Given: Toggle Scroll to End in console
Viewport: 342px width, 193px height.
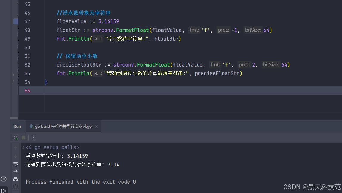Looking at the screenshot, I should [x=15, y=171].
